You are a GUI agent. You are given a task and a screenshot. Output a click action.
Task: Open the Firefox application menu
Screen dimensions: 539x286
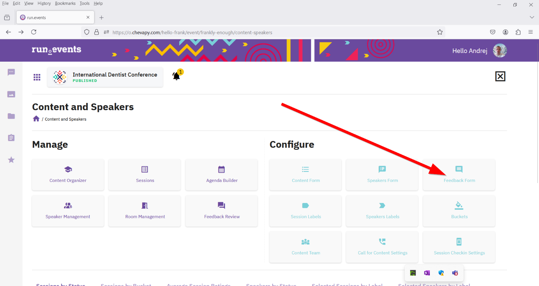[x=530, y=32]
